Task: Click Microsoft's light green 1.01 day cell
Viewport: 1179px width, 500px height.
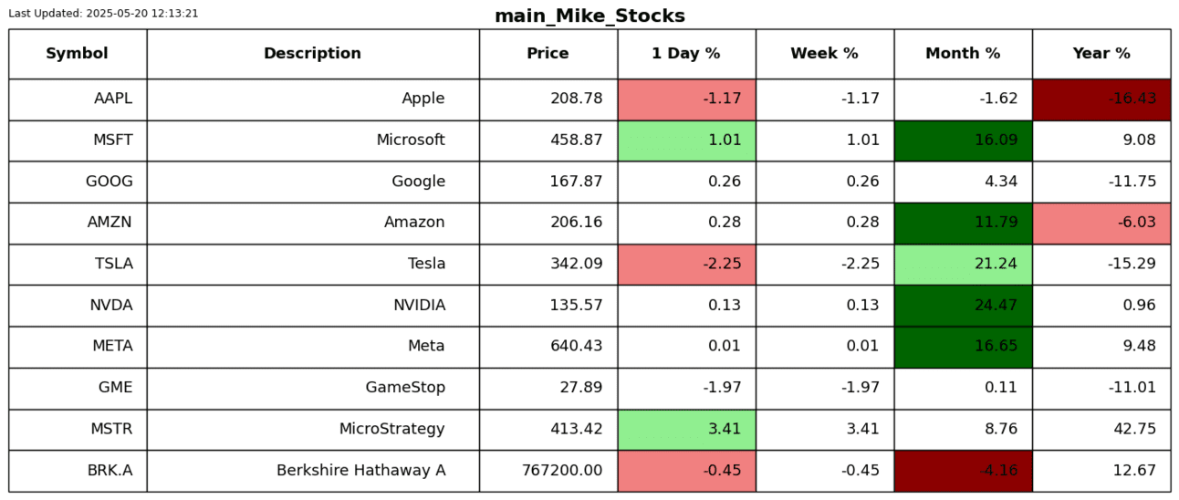Action: (686, 141)
